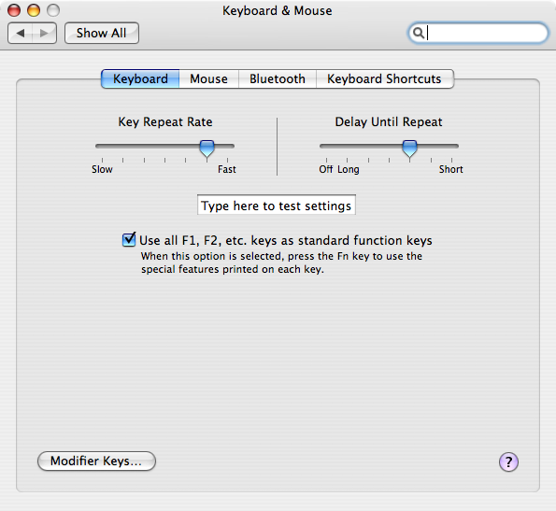The height and width of the screenshot is (511, 556).
Task: Click the back arrow navigation button
Action: (x=21, y=34)
